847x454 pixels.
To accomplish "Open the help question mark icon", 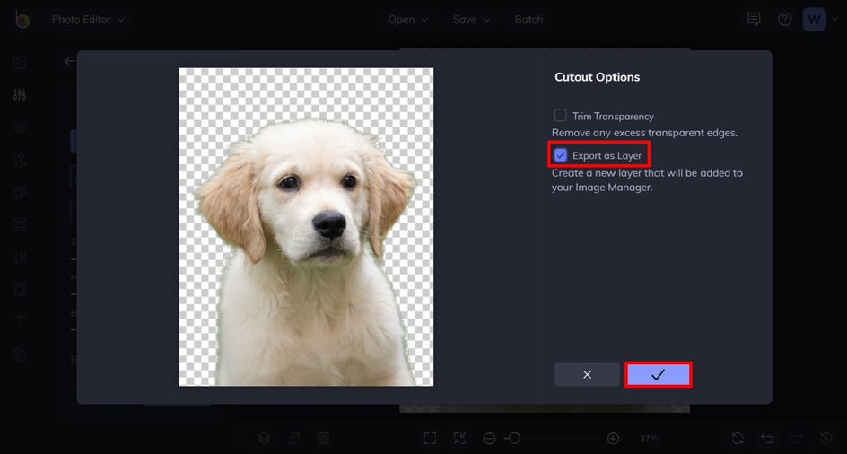I will 784,20.
